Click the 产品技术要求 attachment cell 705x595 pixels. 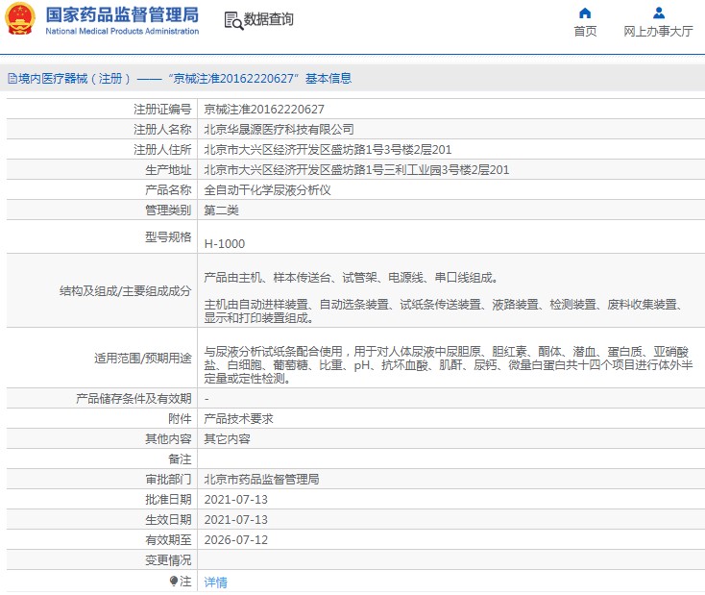coord(238,419)
